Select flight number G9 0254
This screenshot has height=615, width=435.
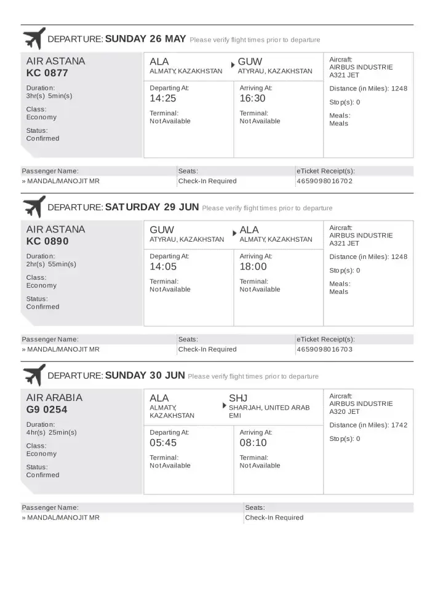click(x=47, y=410)
